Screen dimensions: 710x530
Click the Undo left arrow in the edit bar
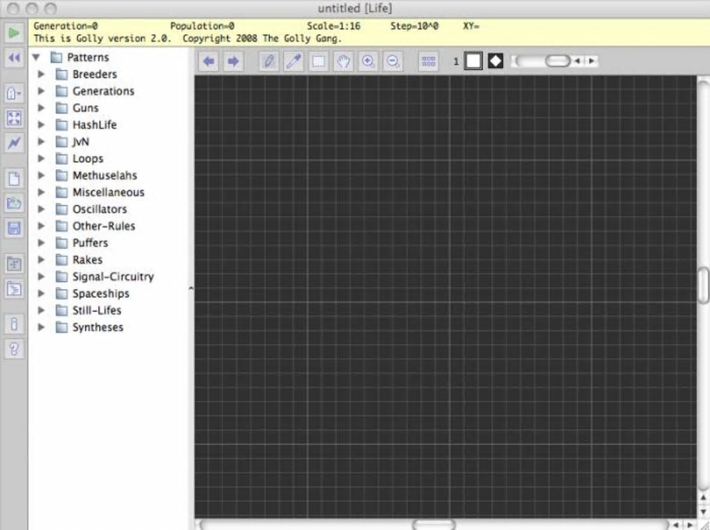point(209,61)
